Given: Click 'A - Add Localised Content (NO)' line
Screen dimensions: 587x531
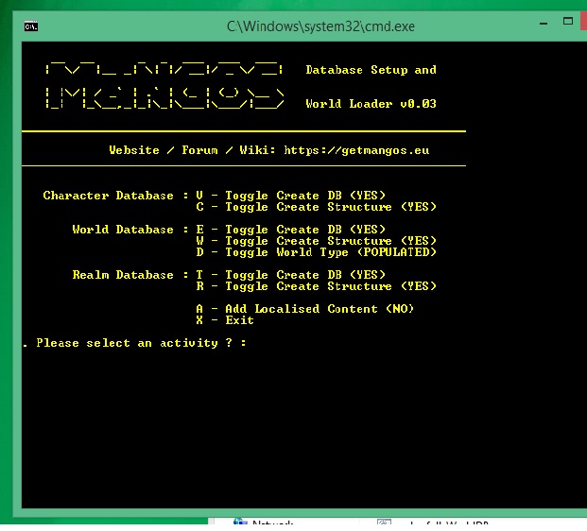Looking at the screenshot, I should pos(305,309).
